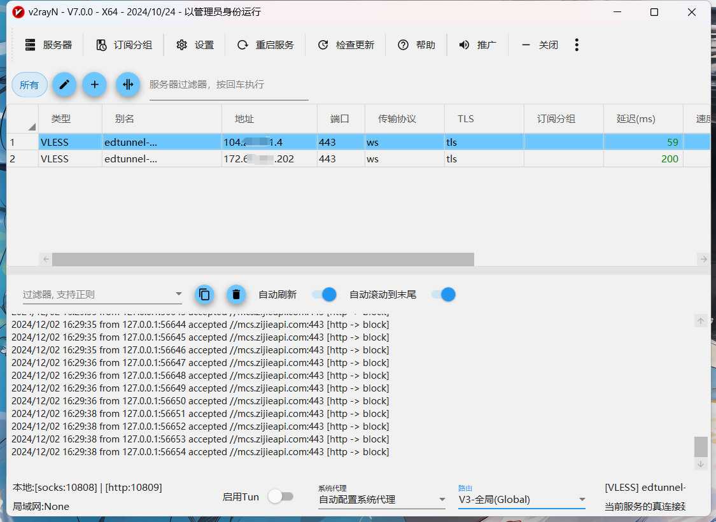Sort by the 传输协议 column header
Image resolution: width=716 pixels, height=522 pixels.
click(405, 119)
